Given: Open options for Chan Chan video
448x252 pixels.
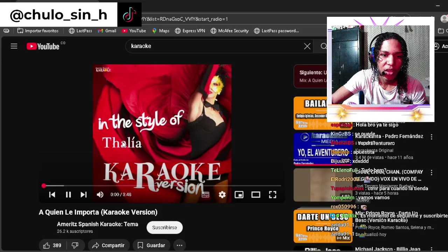Looking at the screenshot, I should click(432, 173).
